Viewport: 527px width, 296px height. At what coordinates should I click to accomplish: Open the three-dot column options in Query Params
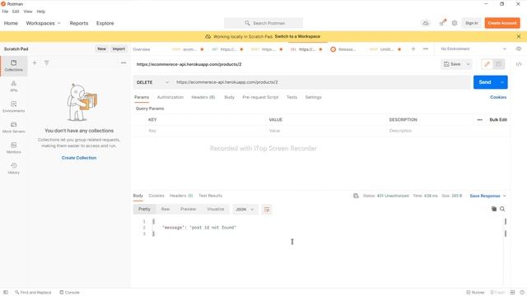tap(479, 120)
